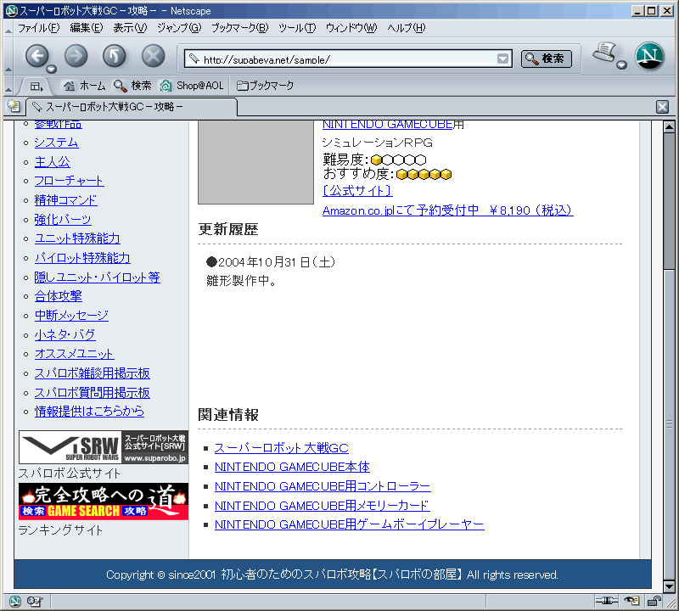This screenshot has height=611, width=679.
Task: Collapse the menu bar grippy handle
Action: point(8,29)
